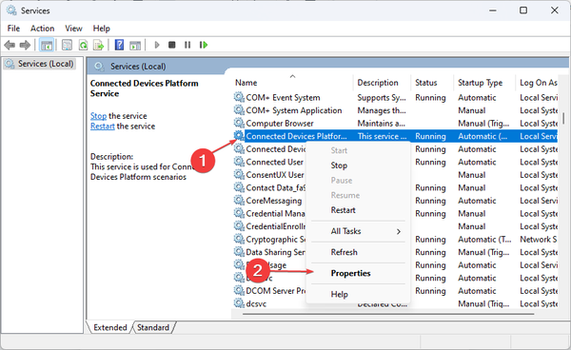The height and width of the screenshot is (350, 571).
Task: Maximize the Services window
Action: point(523,10)
